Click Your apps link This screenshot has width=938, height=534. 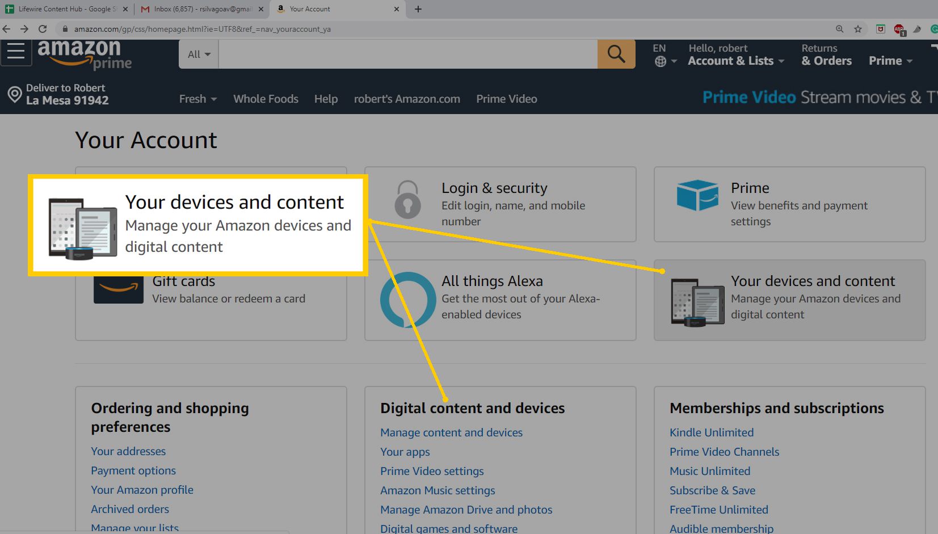click(405, 452)
